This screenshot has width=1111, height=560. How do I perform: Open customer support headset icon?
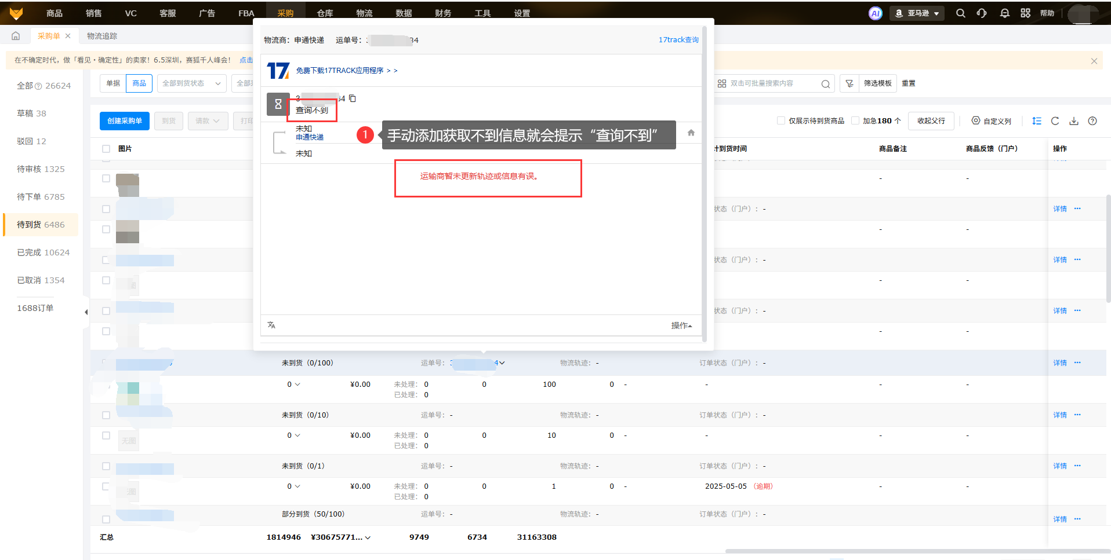(982, 13)
